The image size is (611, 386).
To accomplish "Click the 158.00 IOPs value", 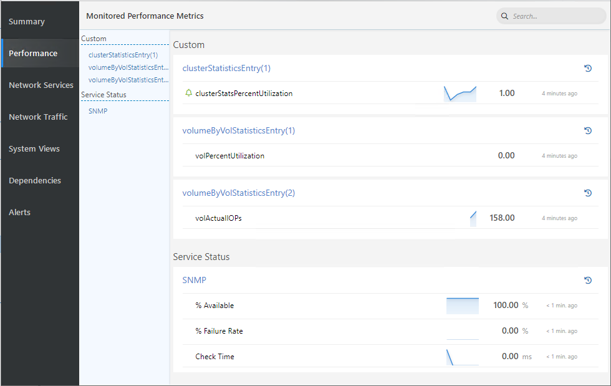I will (x=502, y=218).
